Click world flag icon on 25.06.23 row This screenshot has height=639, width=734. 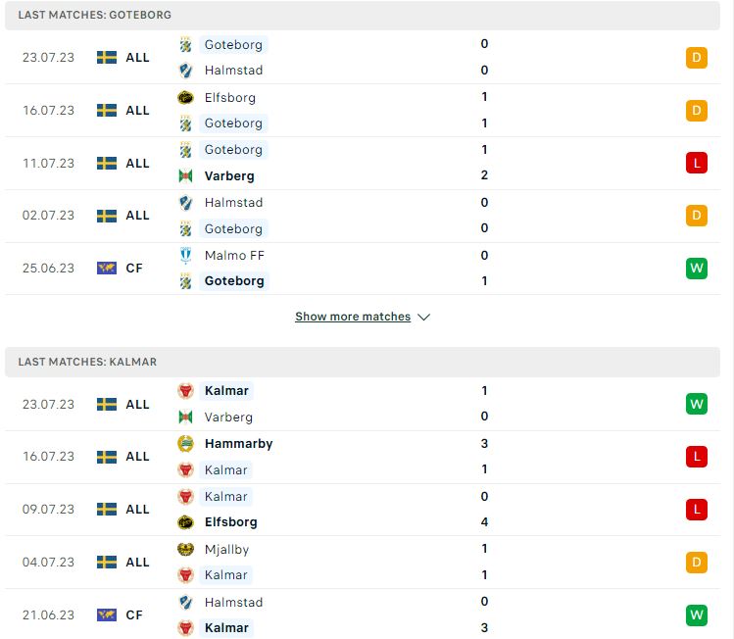107,269
